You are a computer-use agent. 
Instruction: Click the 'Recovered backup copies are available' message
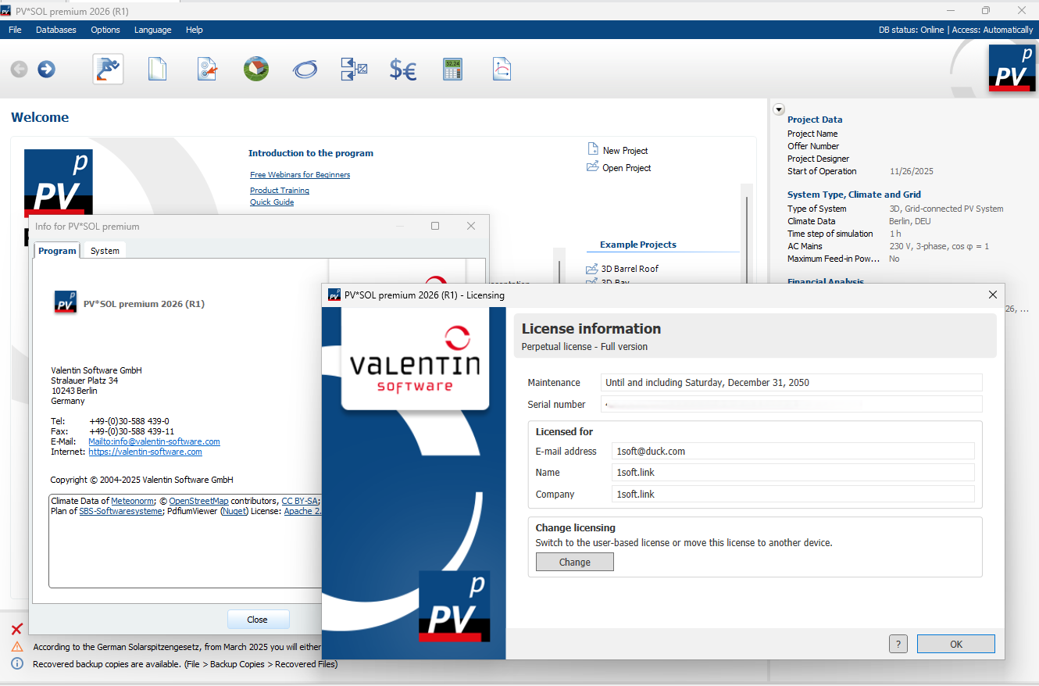click(185, 664)
